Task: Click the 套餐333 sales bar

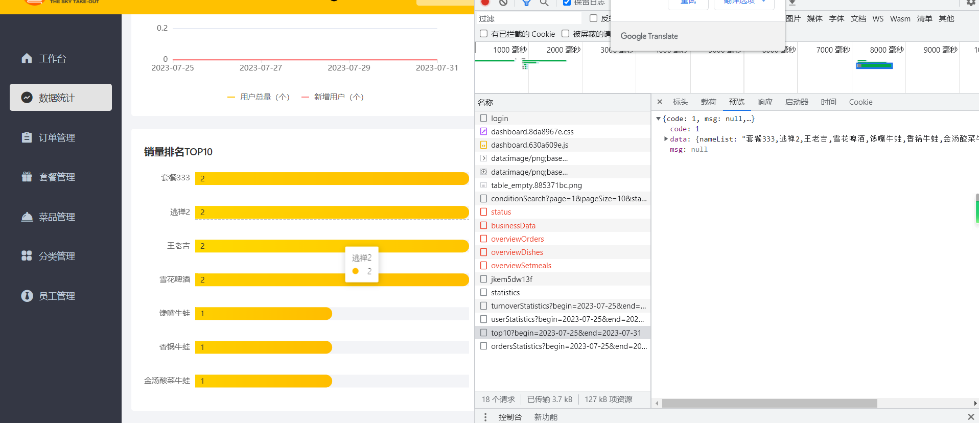Action: pyautogui.click(x=332, y=178)
